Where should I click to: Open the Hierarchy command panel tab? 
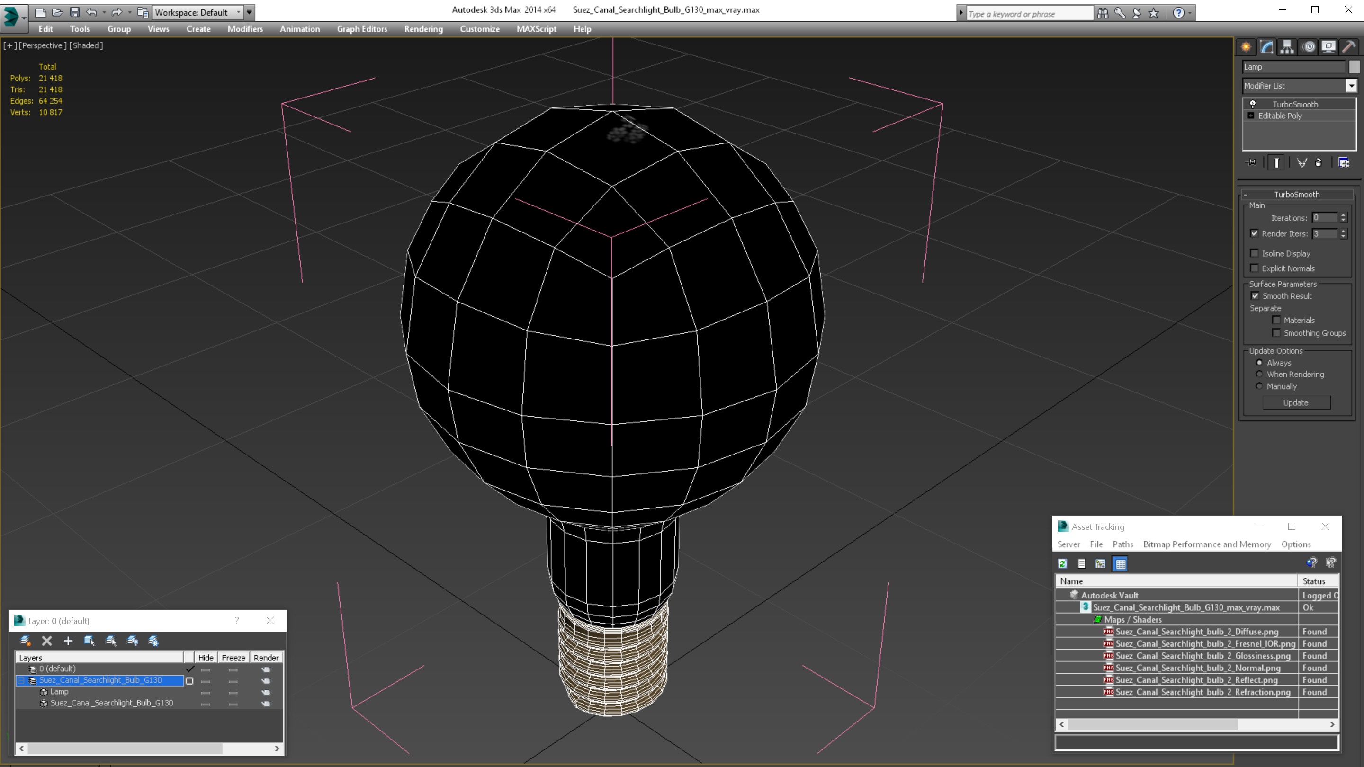click(x=1287, y=47)
